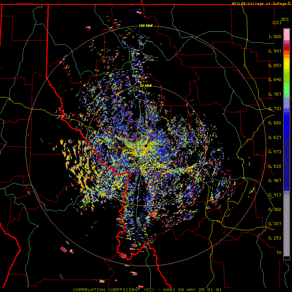Select the 0.467 scale value
Screen dimensions: 292x292
coord(275,181)
